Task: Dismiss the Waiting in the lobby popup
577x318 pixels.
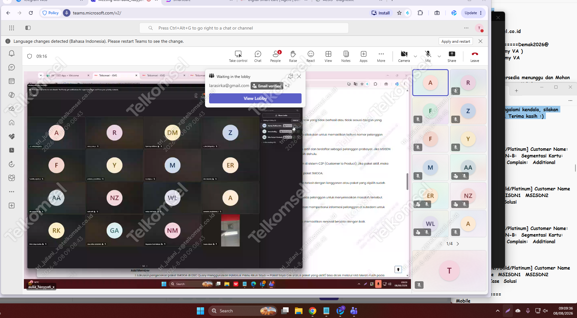Action: click(x=299, y=76)
